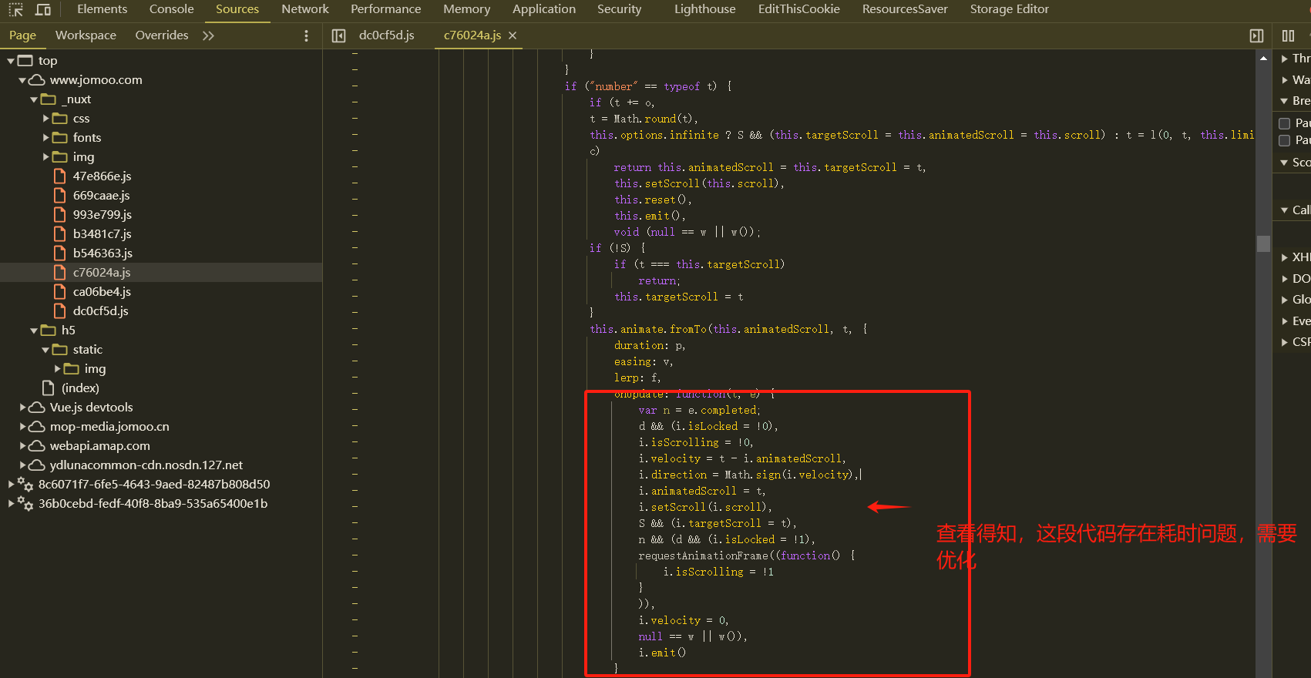Toggle first pause on exceptions checkbox
1311x678 pixels.
point(1285,123)
